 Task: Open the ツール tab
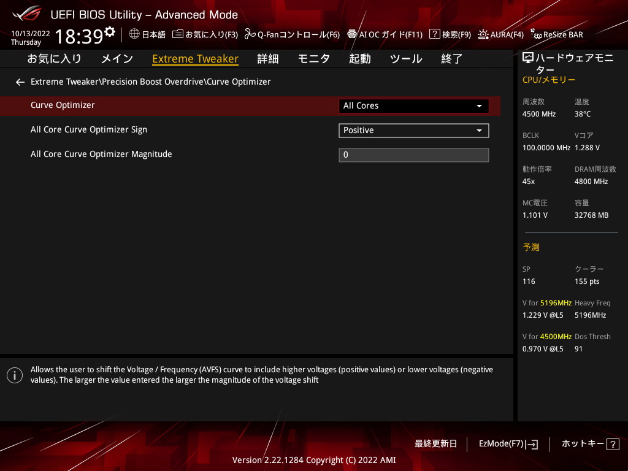tap(406, 59)
